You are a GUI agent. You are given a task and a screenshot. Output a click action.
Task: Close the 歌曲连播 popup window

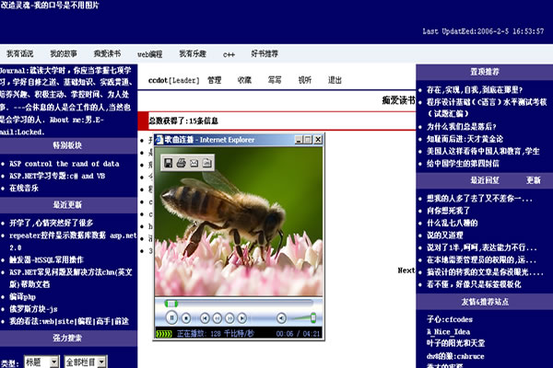click(318, 140)
